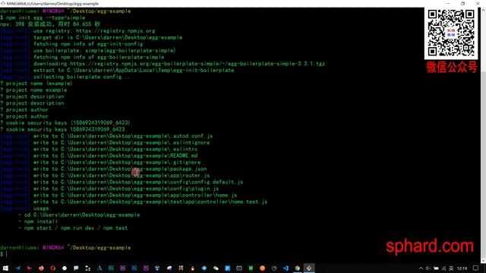
Task: Click the terminal scrollbar down arrow
Action: [483, 261]
